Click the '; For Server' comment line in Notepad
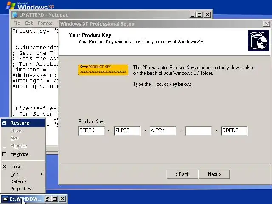This screenshot has width=272, height=204. point(35,114)
